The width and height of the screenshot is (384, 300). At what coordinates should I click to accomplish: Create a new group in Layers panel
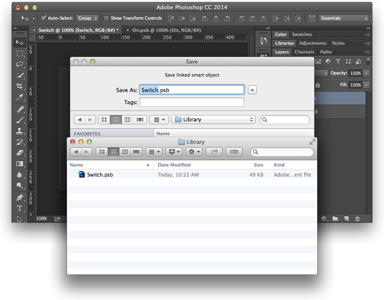[335, 218]
